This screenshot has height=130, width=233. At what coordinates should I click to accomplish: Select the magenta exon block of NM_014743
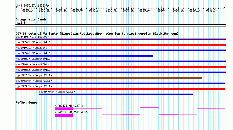[64, 109]
